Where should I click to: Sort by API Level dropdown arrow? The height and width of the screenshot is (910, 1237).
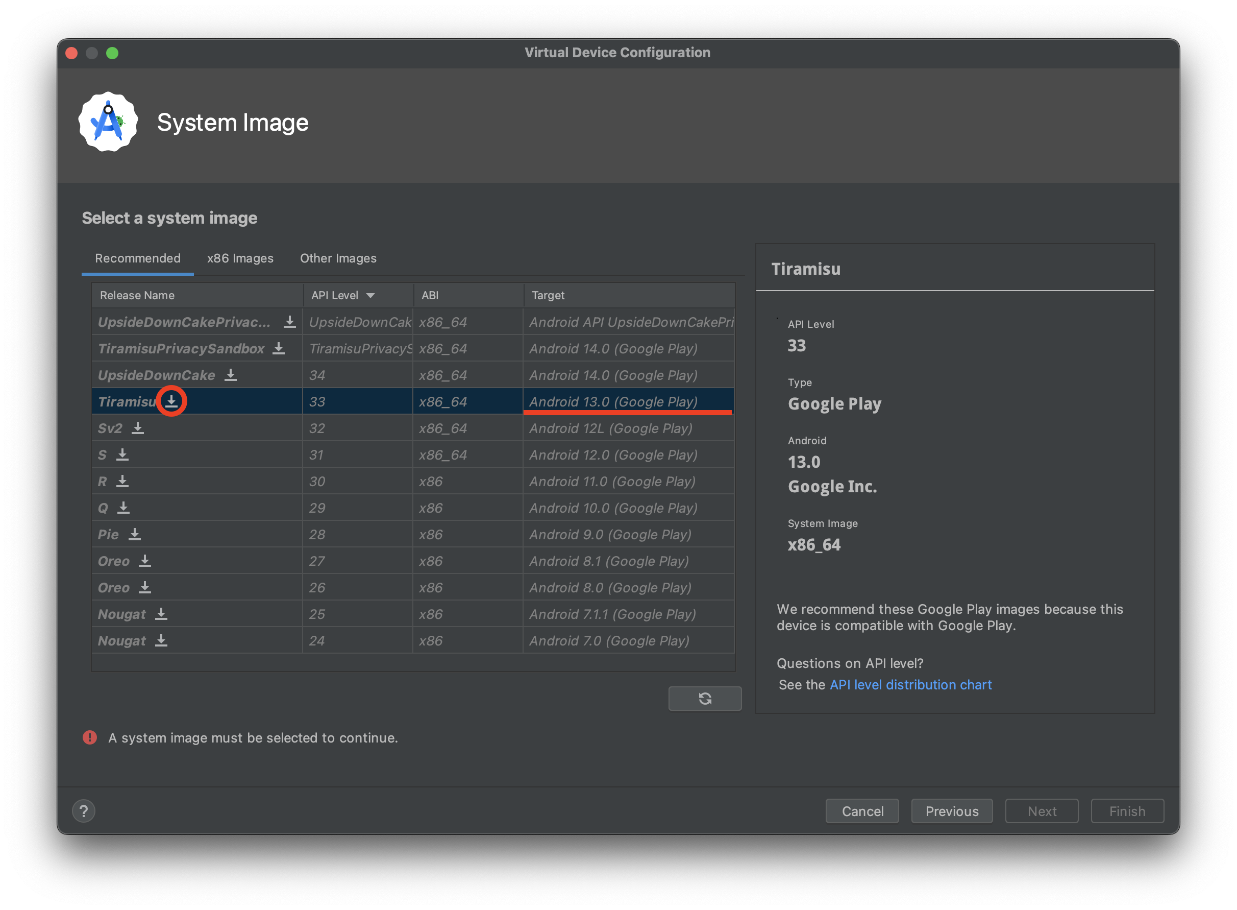(370, 296)
